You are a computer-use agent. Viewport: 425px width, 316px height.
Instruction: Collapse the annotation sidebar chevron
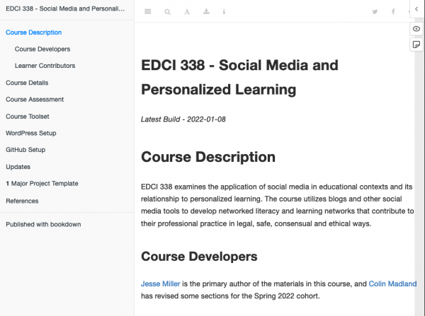point(416,9)
